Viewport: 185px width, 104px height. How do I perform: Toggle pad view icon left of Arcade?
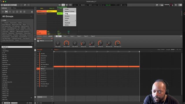[35, 50]
